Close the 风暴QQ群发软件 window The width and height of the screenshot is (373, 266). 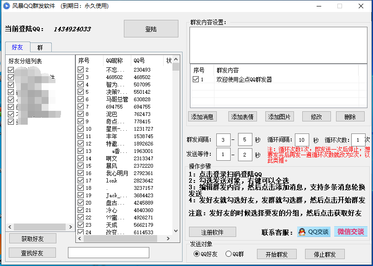(x=361, y=6)
